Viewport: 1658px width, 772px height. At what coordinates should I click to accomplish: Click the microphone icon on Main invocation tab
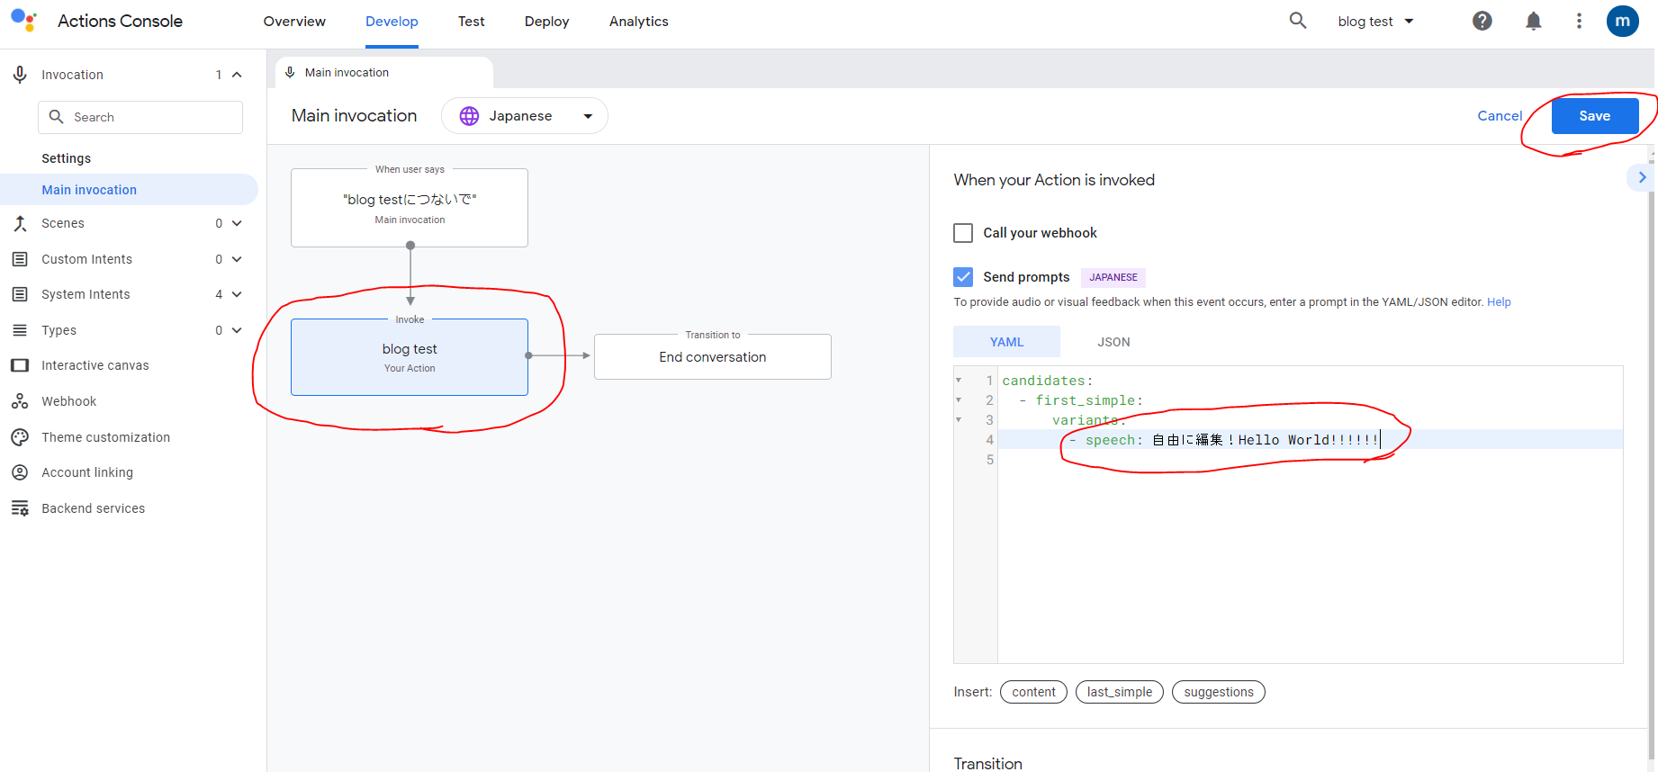pos(290,72)
